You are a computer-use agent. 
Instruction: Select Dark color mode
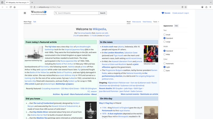pos(165,71)
